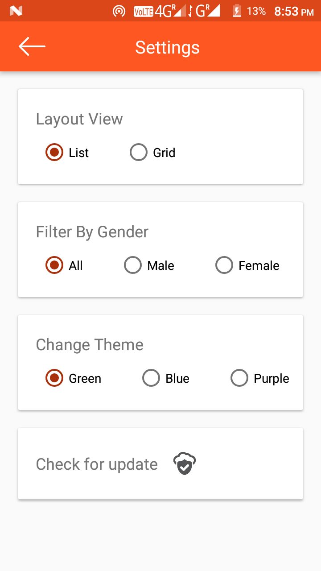This screenshot has width=321, height=571.
Task: Select the List layout radio button
Action: [x=54, y=153]
